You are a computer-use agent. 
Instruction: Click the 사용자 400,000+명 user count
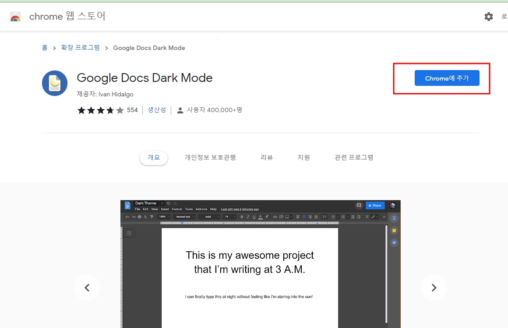215,110
